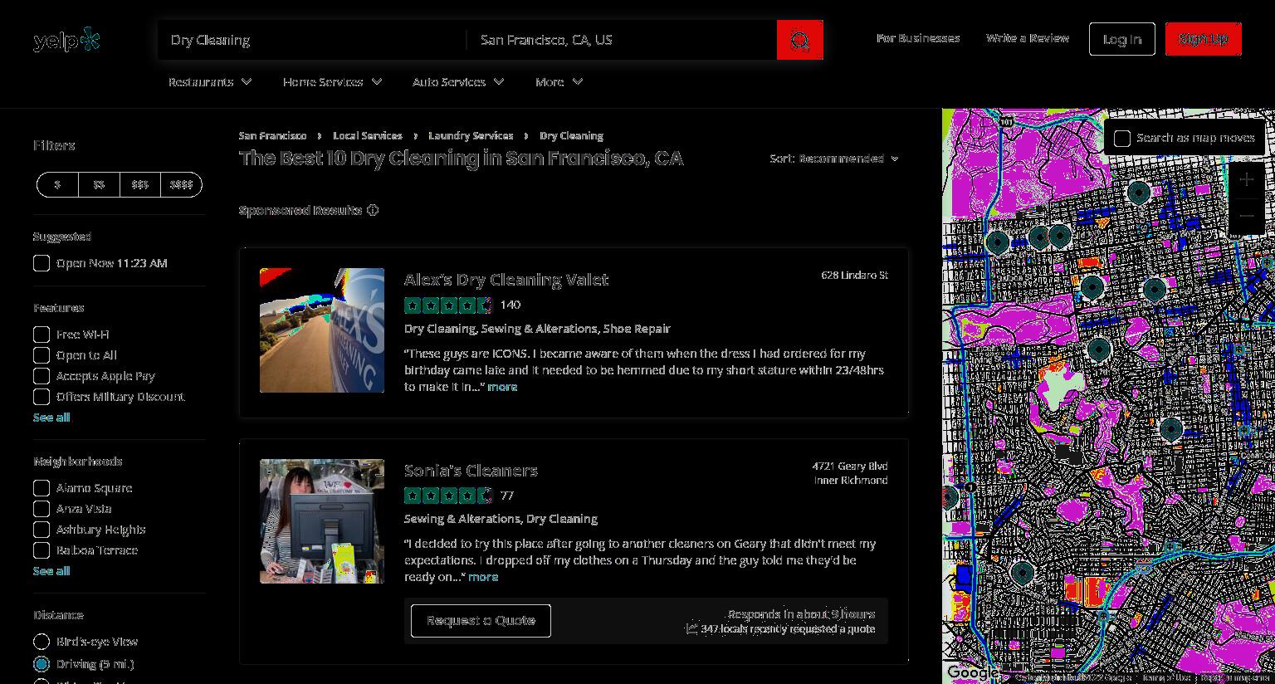Click the Sponsored Results info icon
Image resolution: width=1275 pixels, height=684 pixels.
(373, 210)
